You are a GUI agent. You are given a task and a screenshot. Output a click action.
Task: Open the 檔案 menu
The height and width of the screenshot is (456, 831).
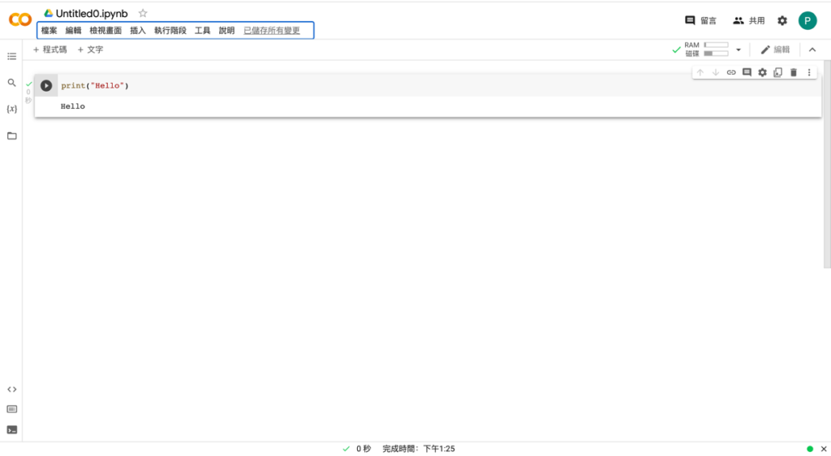(49, 31)
